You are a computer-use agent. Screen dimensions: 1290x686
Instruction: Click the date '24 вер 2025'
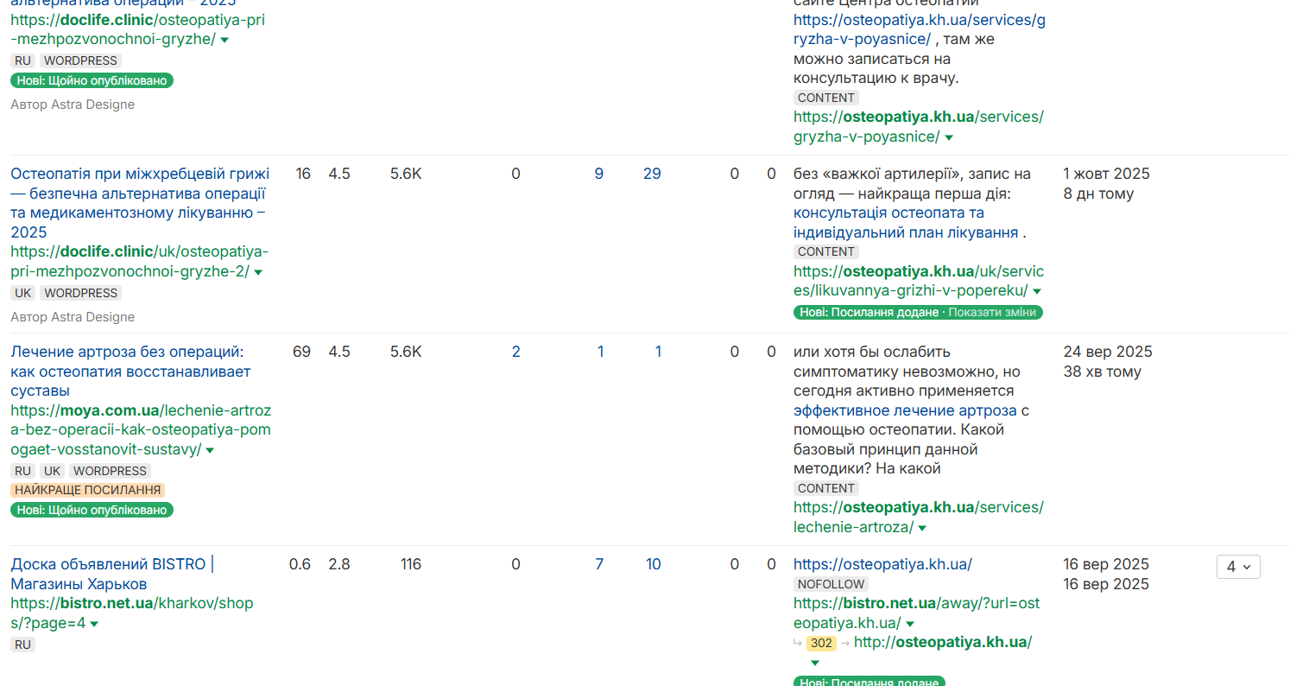click(x=1108, y=352)
